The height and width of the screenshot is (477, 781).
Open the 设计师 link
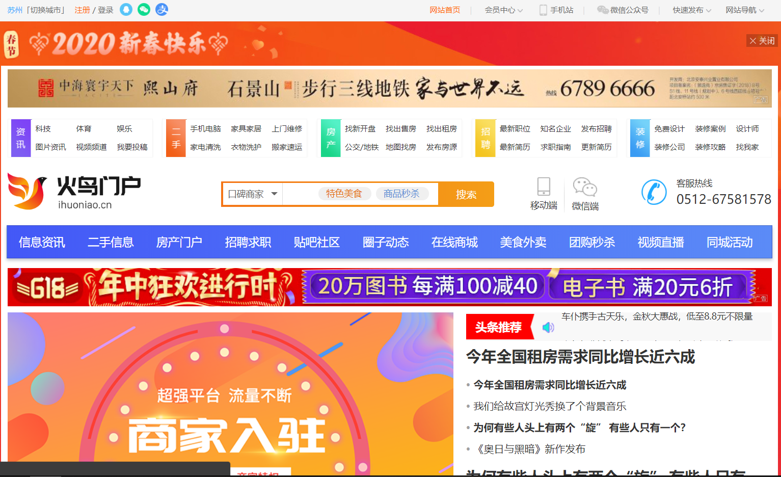pyautogui.click(x=747, y=129)
